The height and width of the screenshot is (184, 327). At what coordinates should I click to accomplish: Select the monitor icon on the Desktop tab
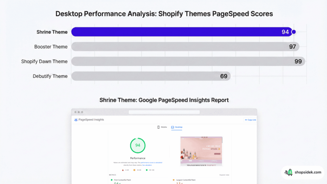pyautogui.click(x=172, y=127)
